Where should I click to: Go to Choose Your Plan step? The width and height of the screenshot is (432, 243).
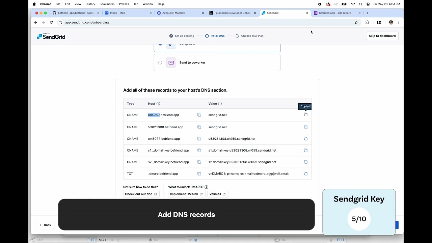(249, 36)
